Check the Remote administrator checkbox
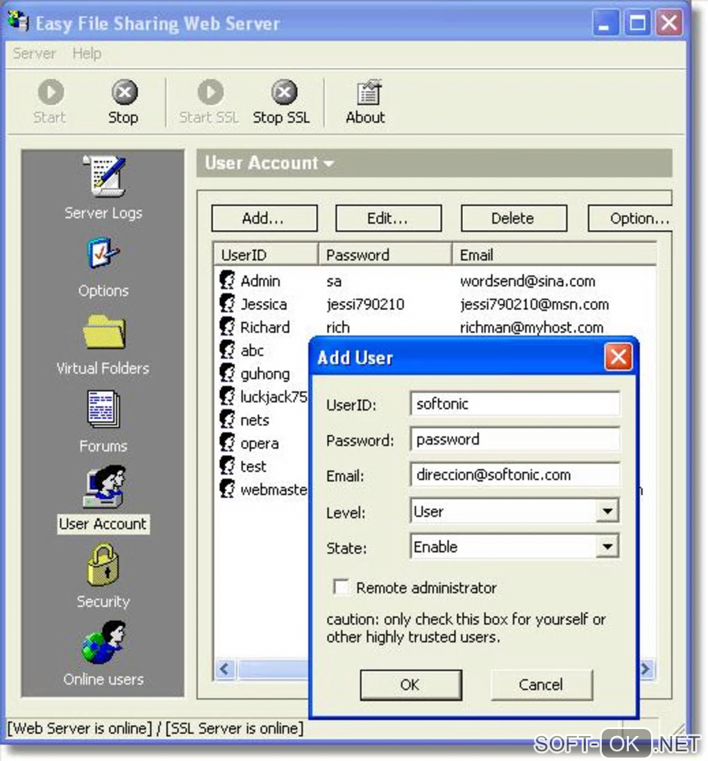 click(x=341, y=587)
